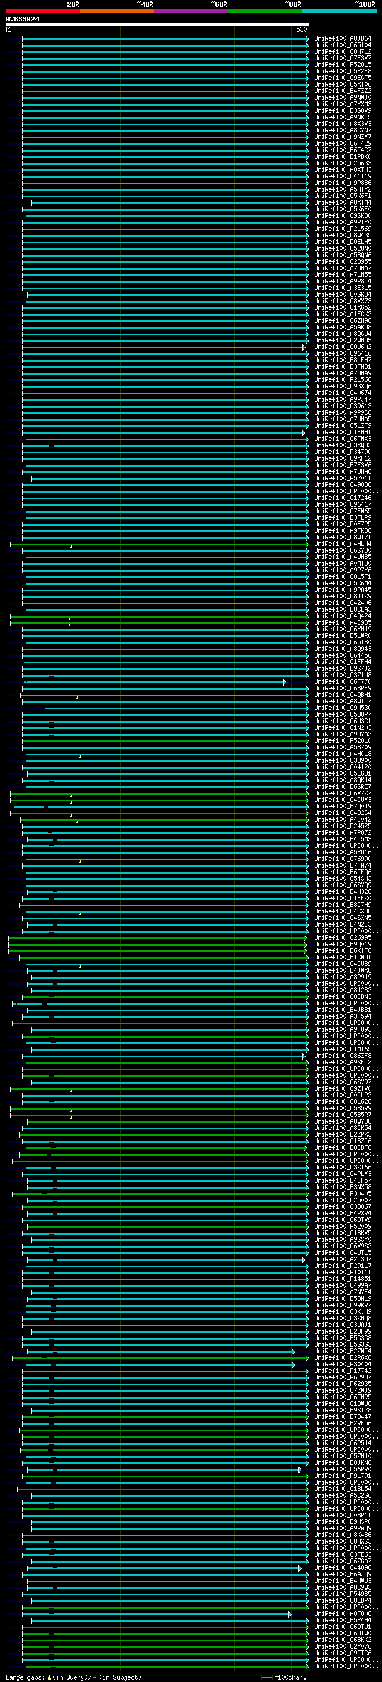Click label UniRef100_B8CDT8

click(x=343, y=1148)
